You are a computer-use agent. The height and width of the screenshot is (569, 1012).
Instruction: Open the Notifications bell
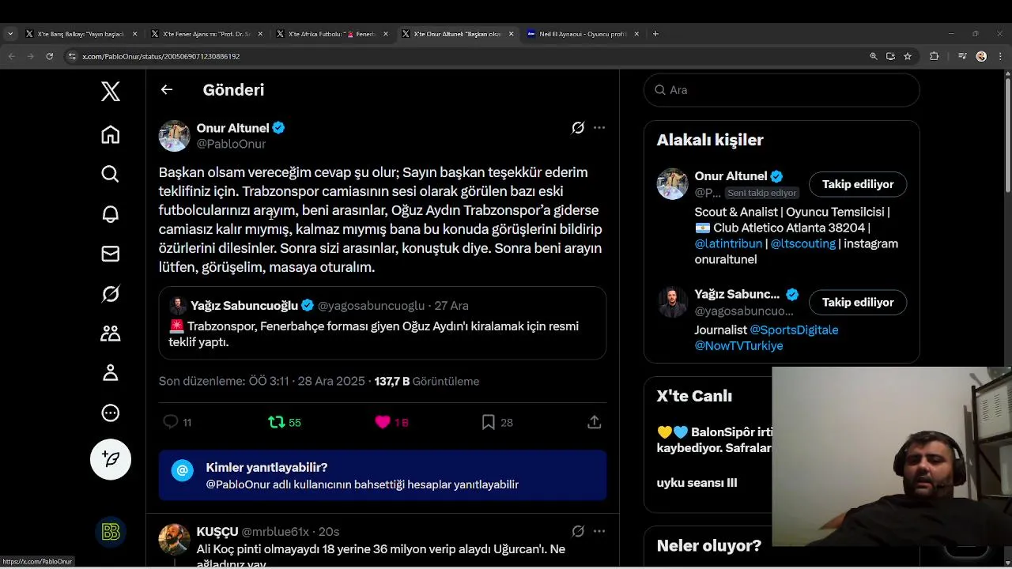[x=111, y=214]
